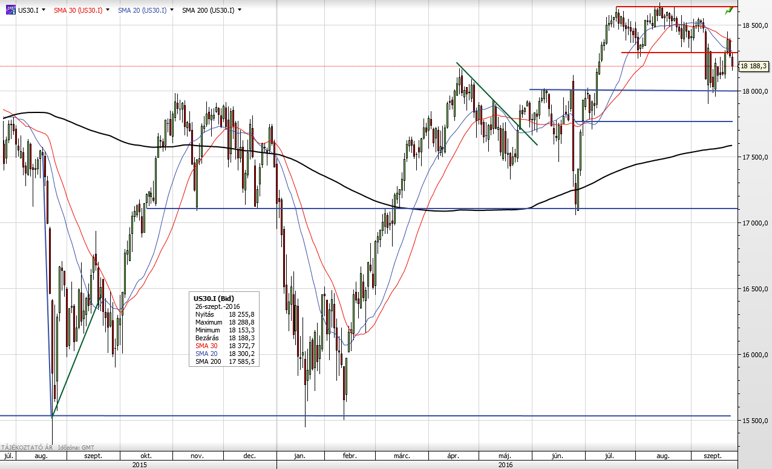Click the 15 500,0 price axis label
The width and height of the screenshot is (772, 469).
click(754, 421)
